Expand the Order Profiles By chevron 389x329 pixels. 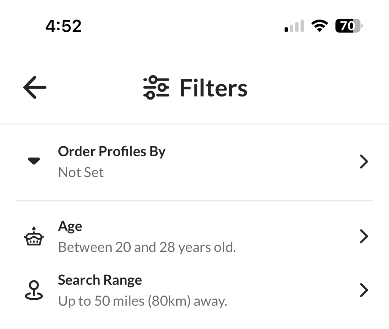[364, 161]
